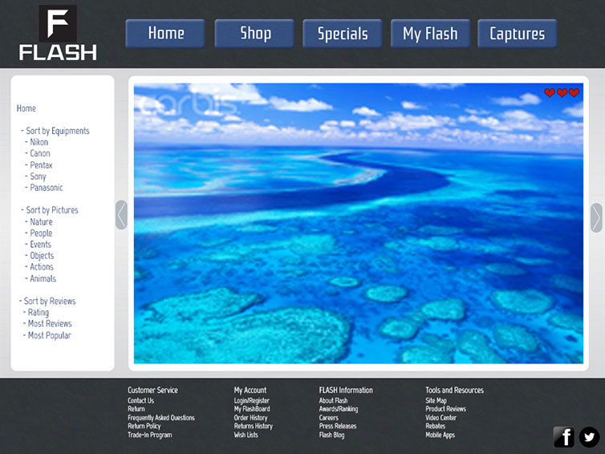605x454 pixels.
Task: Click the last red heart icon
Action: tap(575, 93)
